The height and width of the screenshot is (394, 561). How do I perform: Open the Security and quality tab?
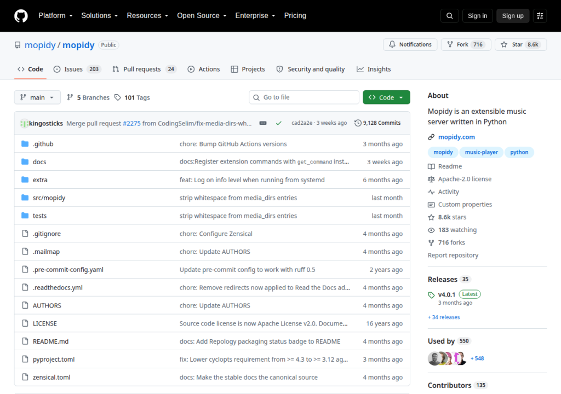pyautogui.click(x=311, y=69)
